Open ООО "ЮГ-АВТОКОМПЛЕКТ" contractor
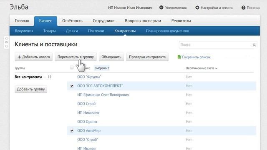Image resolution: width=267 pixels, height=150 pixels. pyautogui.click(x=100, y=86)
